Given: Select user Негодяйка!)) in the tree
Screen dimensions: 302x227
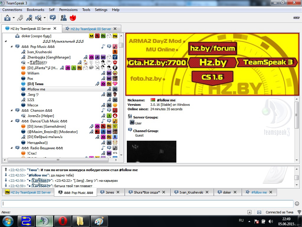Looking at the screenshot, I should click(37, 143).
